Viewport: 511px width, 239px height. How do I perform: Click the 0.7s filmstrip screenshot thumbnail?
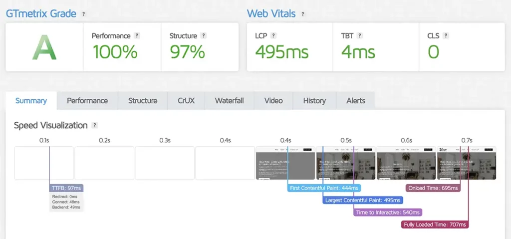pos(467,163)
